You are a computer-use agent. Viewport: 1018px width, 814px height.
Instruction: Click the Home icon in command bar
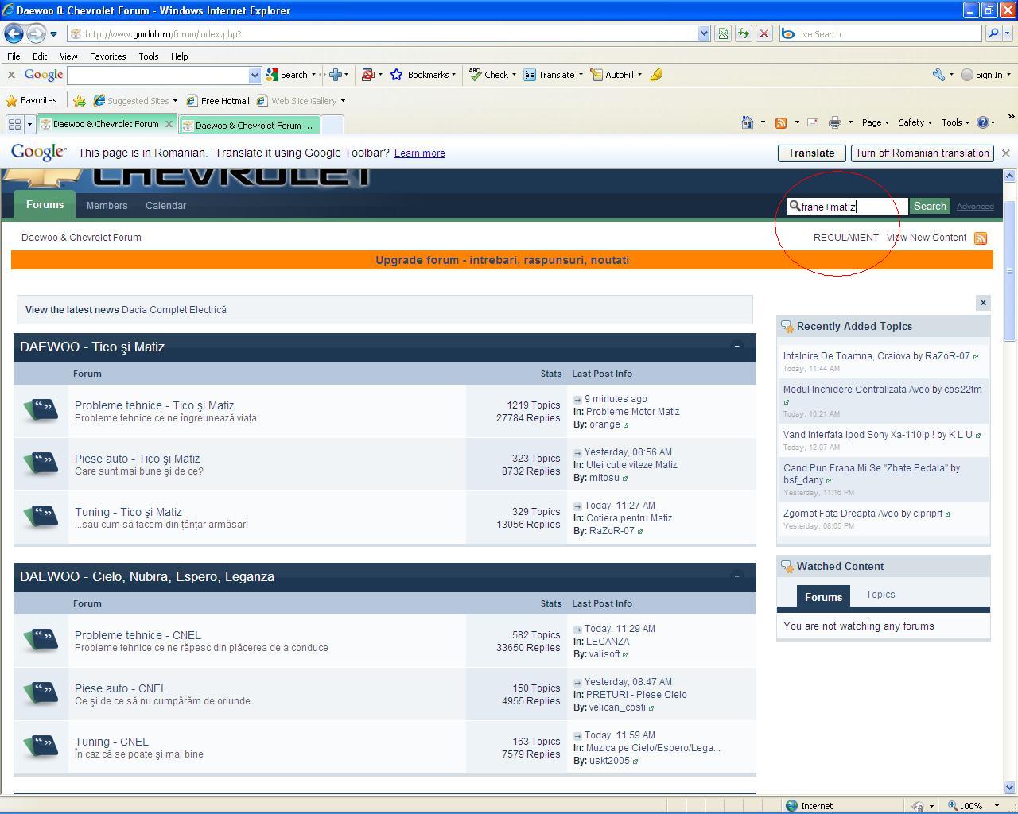click(747, 122)
